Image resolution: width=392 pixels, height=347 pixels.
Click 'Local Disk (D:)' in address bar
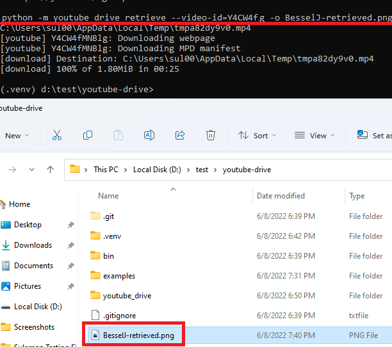tap(160, 170)
